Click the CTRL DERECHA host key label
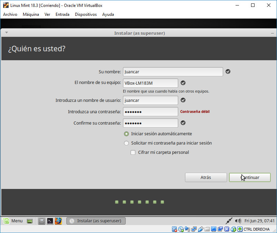277x233 pixels. point(257,229)
